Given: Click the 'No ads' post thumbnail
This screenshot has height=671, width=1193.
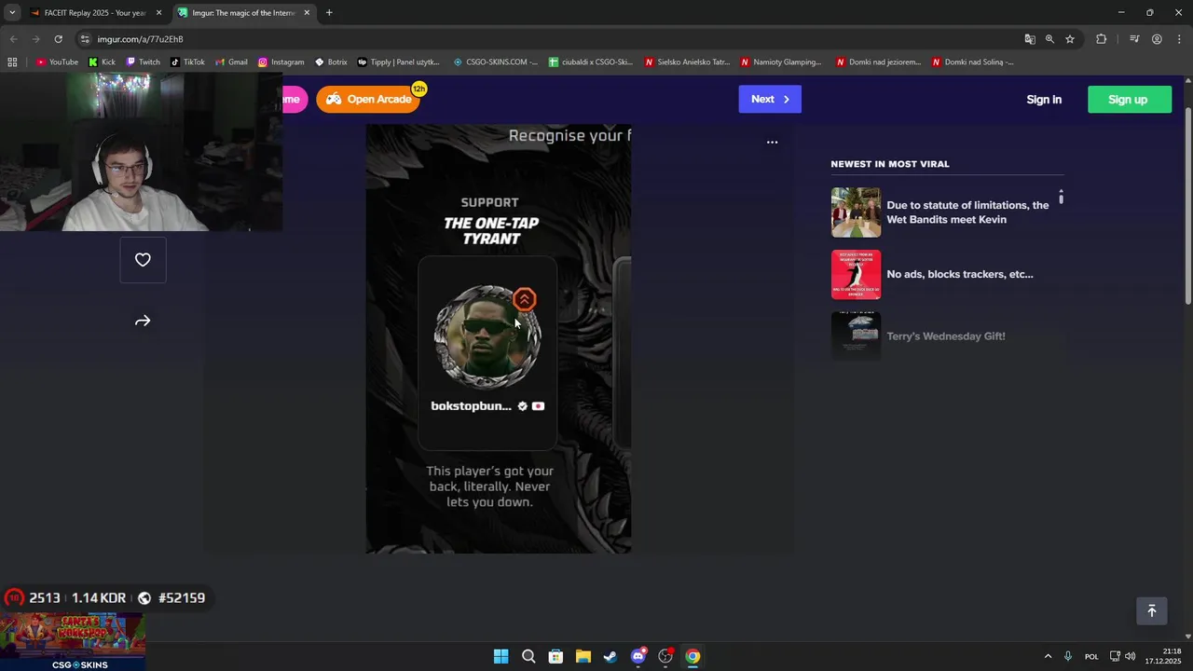Looking at the screenshot, I should pos(856,274).
